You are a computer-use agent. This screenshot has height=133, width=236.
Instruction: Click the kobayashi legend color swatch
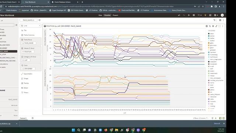209,62
